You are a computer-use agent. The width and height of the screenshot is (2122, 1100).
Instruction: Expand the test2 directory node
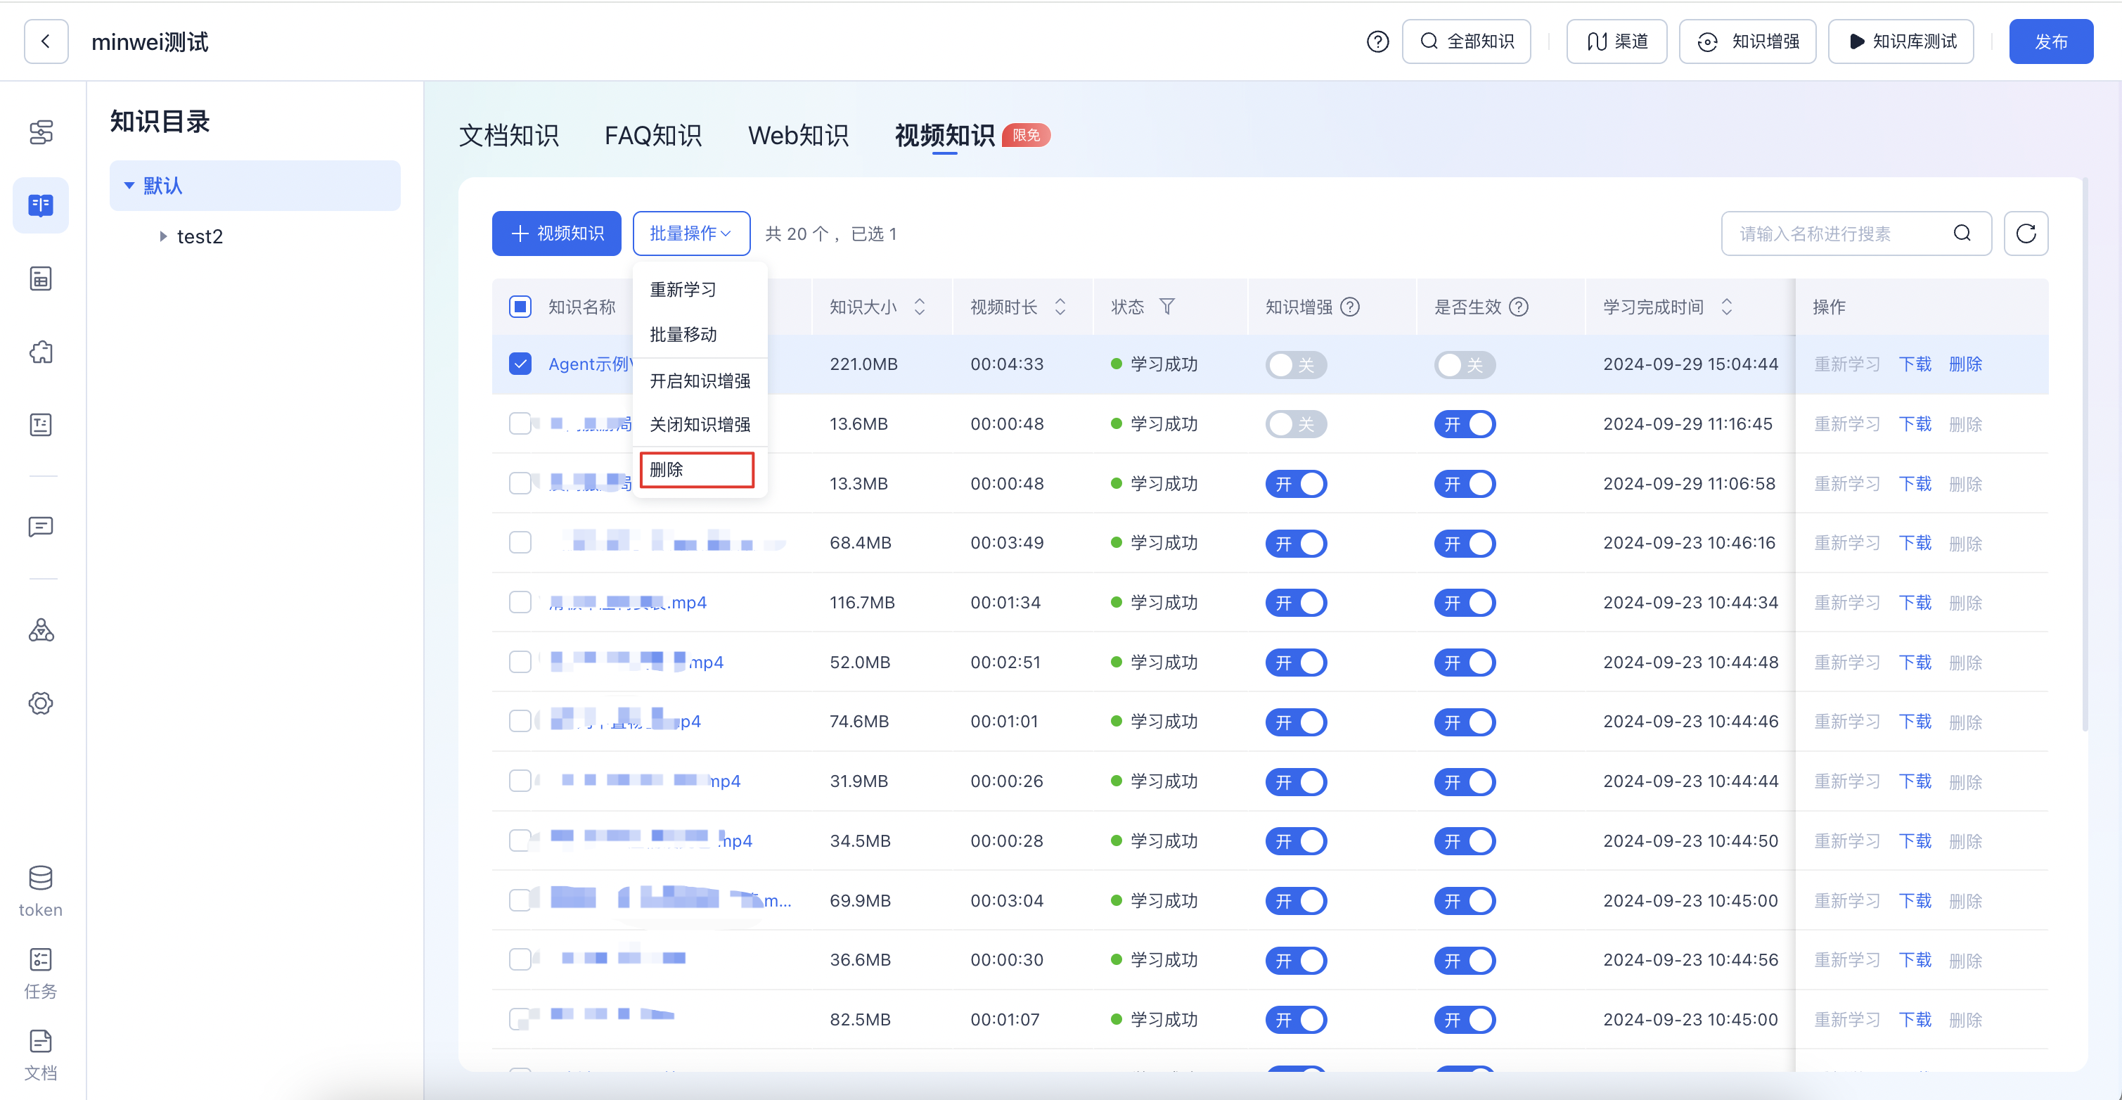(163, 236)
